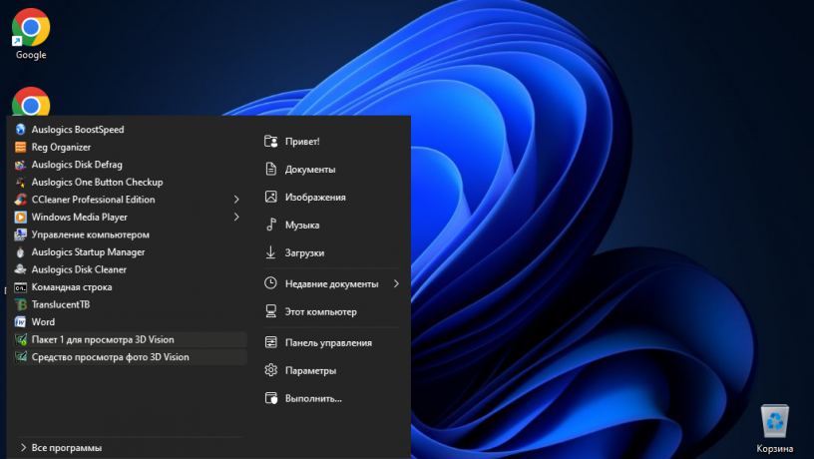Image resolution: width=814 pixels, height=459 pixels.
Task: Click the Документы page icon
Action: pos(271,169)
